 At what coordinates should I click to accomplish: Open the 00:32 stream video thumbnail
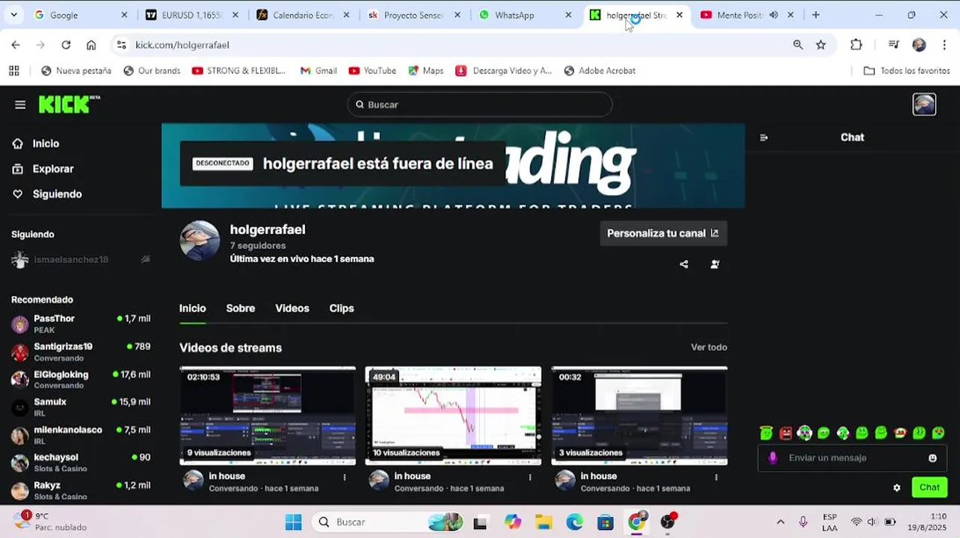(639, 415)
